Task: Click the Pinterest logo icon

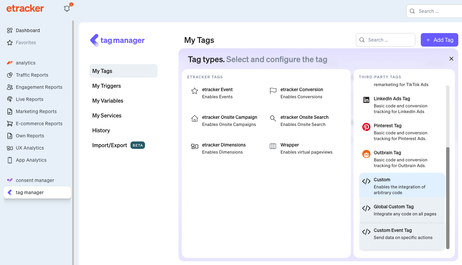Action: (366, 127)
